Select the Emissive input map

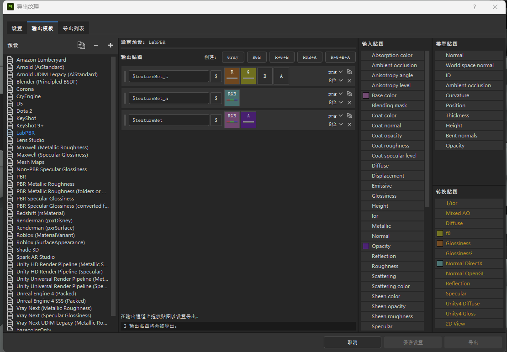(x=392, y=186)
